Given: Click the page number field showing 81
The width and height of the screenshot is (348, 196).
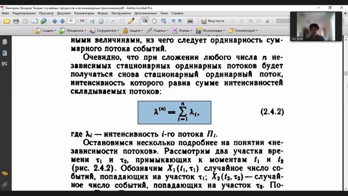Looking at the screenshot, I should [71, 21].
